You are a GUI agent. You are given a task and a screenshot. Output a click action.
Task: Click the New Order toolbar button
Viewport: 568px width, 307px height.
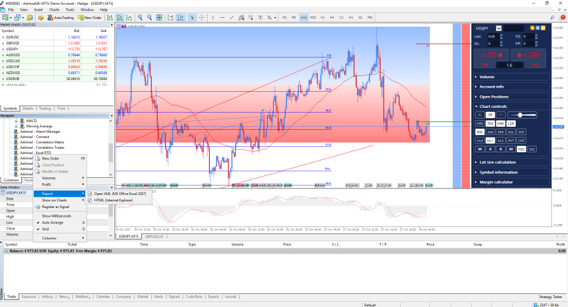point(90,17)
